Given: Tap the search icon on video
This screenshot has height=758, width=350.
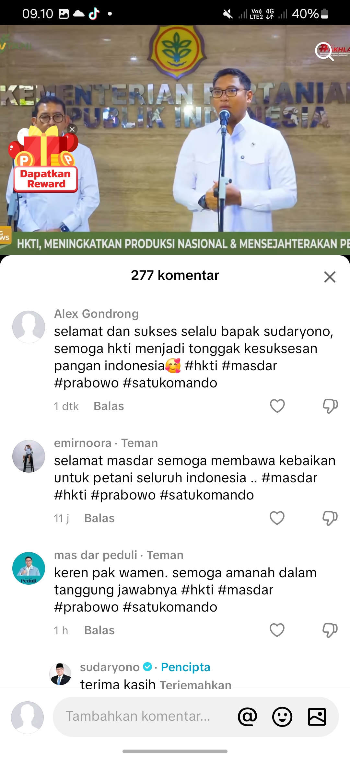Looking at the screenshot, I should click(x=324, y=52).
